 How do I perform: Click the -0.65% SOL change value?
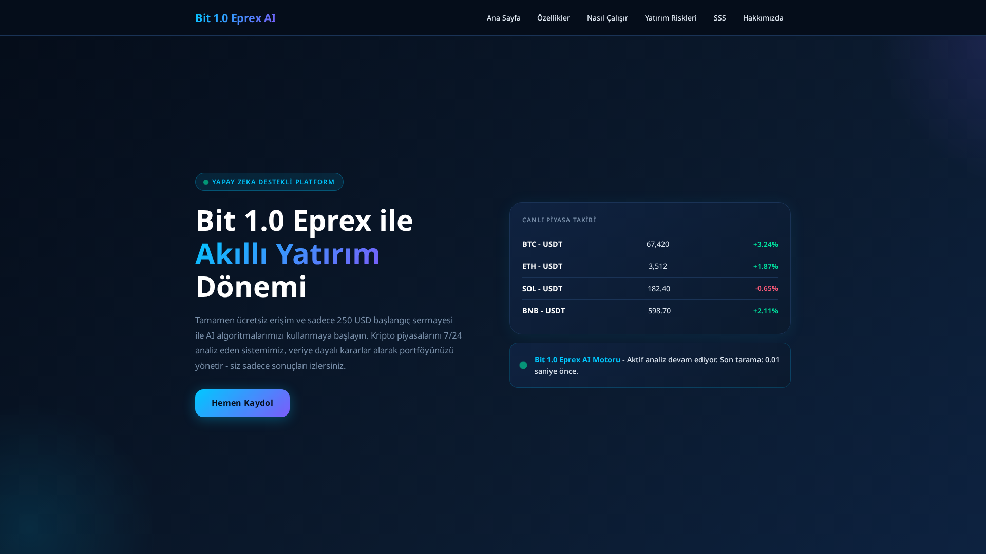[x=766, y=288]
